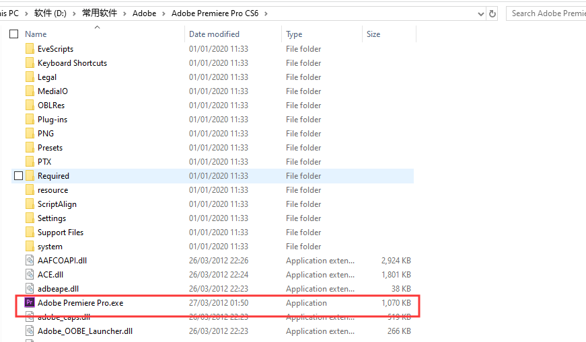The width and height of the screenshot is (586, 342).
Task: Click the OBLRes folder icon
Action: click(30, 105)
